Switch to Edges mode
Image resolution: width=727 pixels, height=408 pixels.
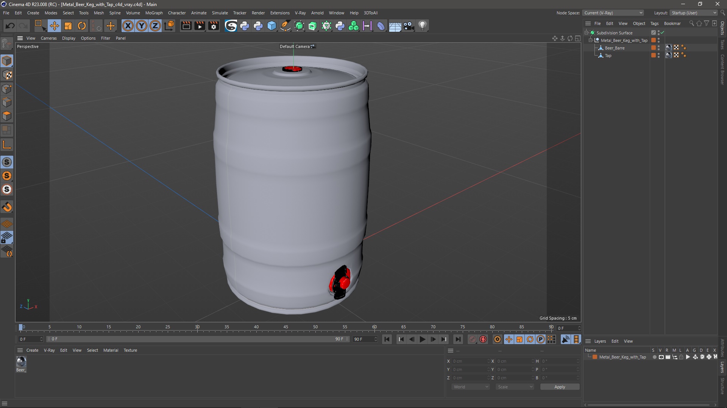click(x=7, y=102)
